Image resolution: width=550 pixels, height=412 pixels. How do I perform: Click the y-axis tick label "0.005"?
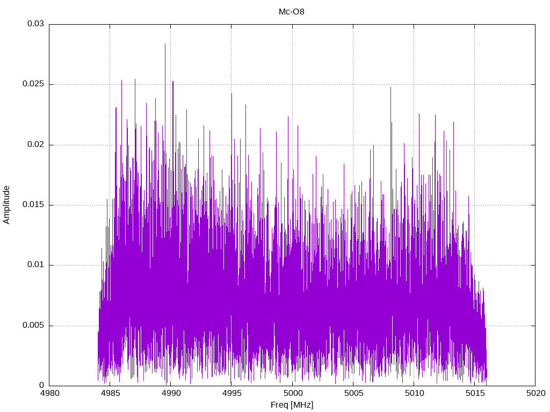coord(33,325)
